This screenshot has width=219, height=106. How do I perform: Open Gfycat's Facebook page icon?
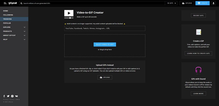tap(4, 96)
